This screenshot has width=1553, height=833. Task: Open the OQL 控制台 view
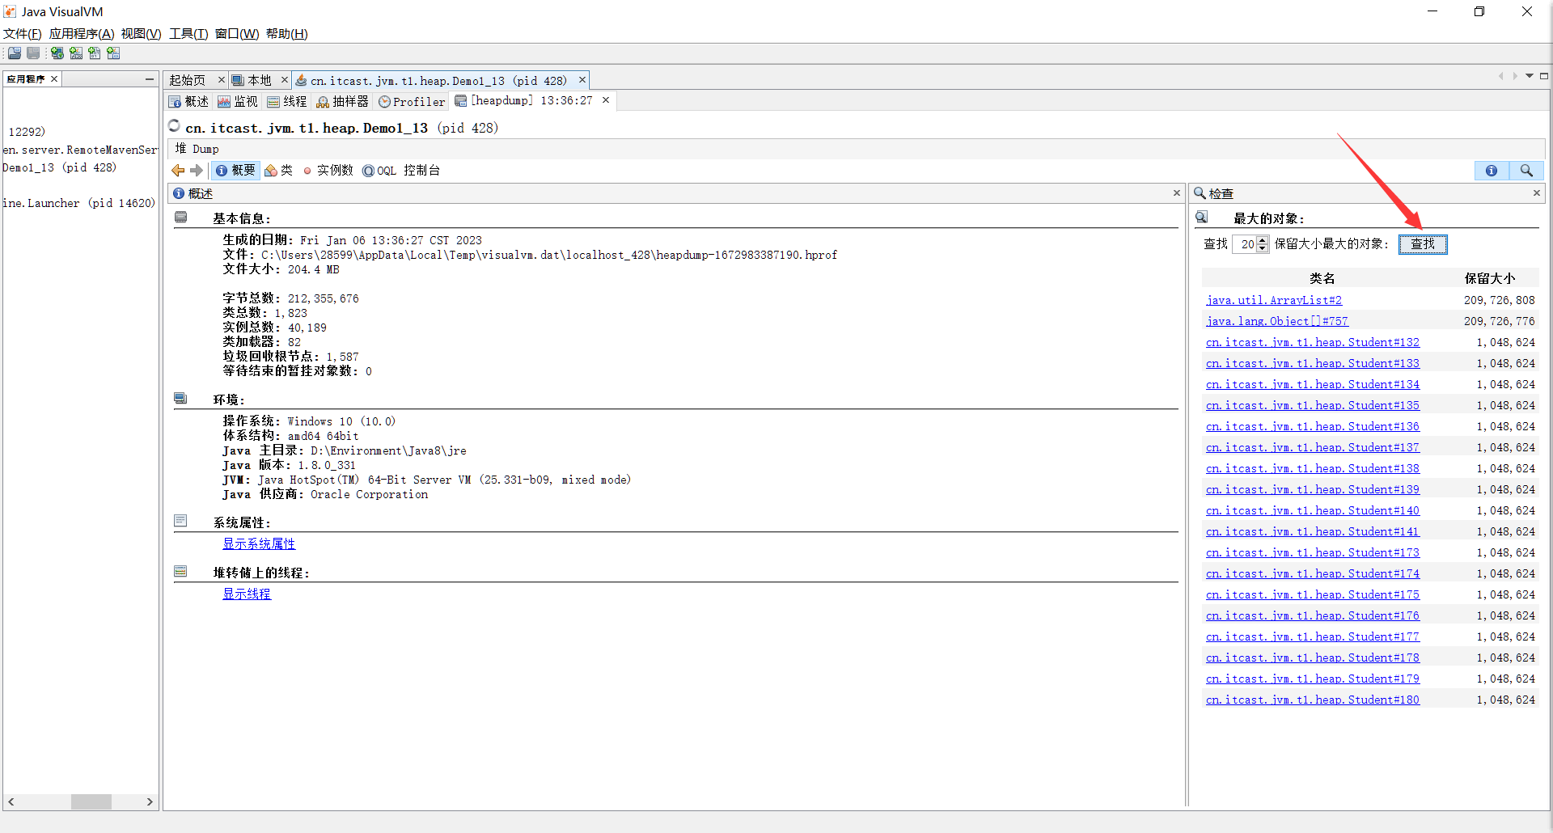tap(401, 171)
